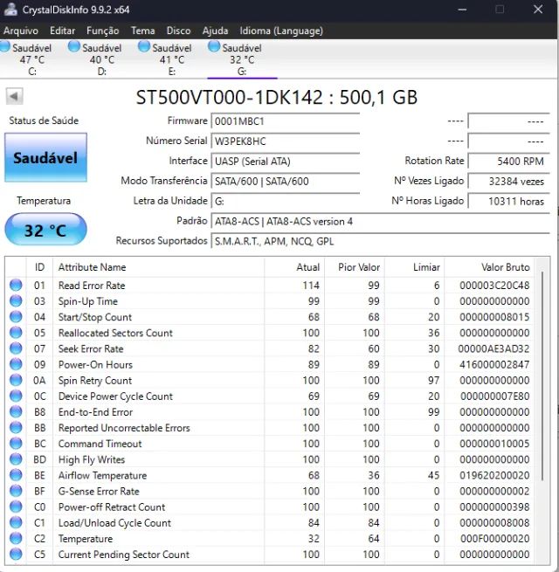
Task: Click the Saudável health status button
Action: point(45,157)
